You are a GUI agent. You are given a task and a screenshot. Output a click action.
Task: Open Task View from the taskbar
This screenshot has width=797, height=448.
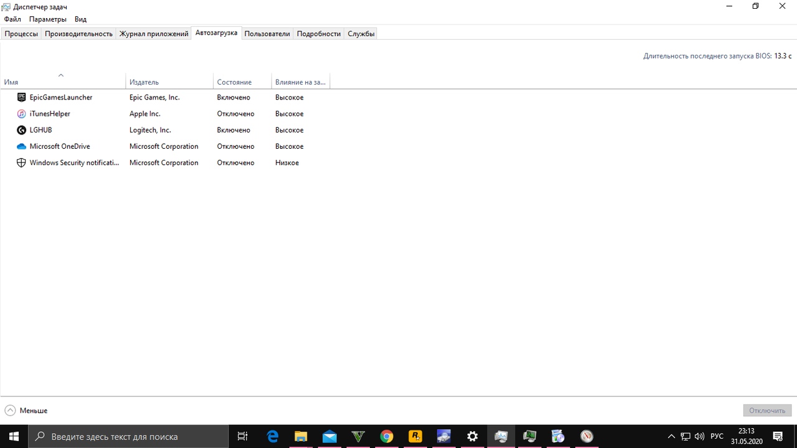click(x=243, y=436)
